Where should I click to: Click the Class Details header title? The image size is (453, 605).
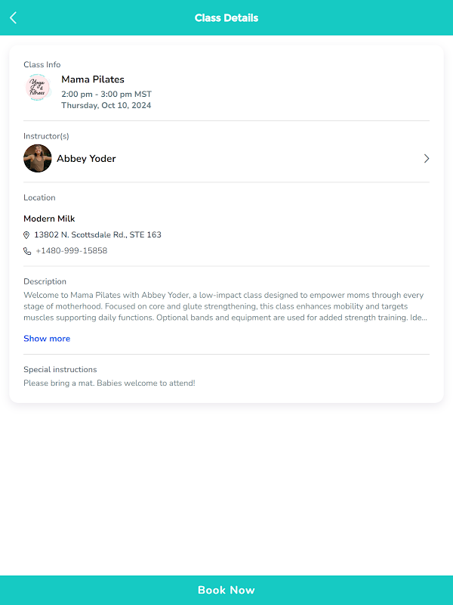click(x=226, y=18)
